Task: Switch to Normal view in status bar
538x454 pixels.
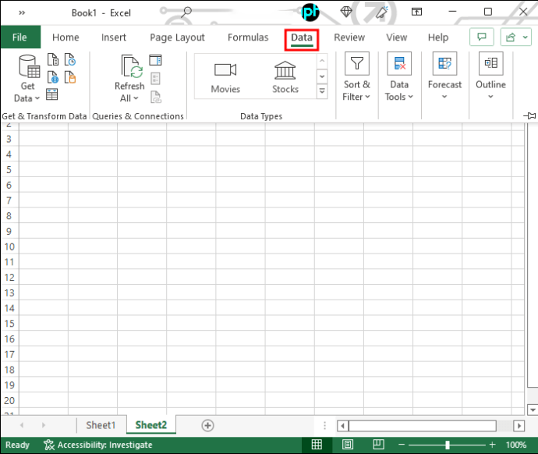Action: [317, 445]
